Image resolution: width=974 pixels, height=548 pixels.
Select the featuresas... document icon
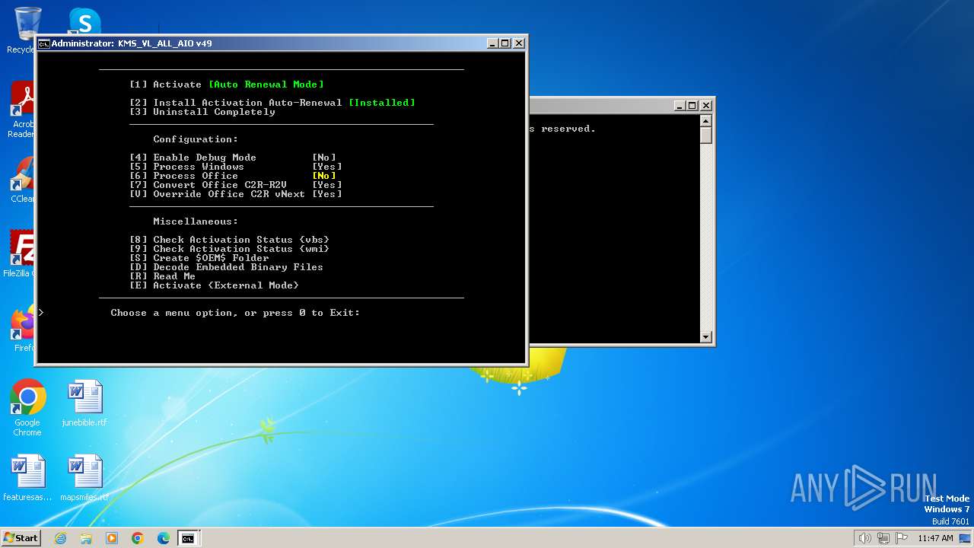click(27, 478)
